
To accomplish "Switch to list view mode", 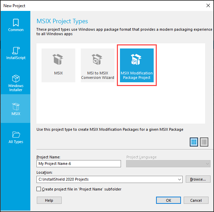I will coord(204,142).
